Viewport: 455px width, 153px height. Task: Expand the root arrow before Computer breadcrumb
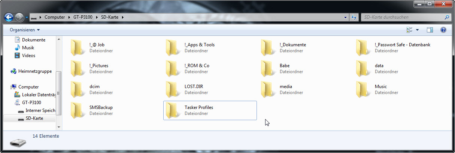click(x=40, y=17)
